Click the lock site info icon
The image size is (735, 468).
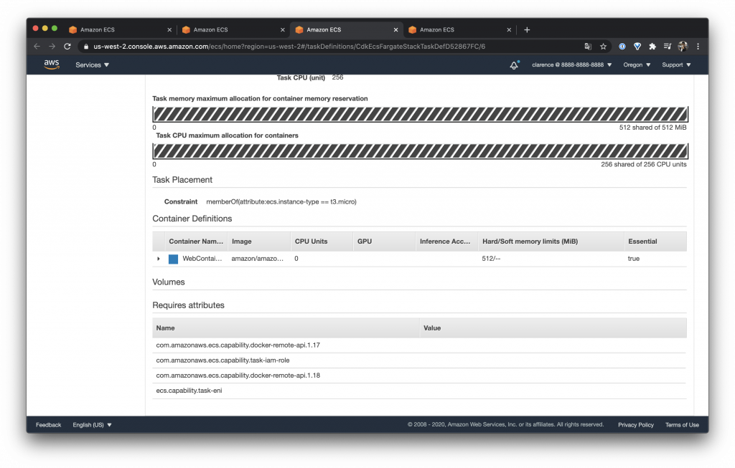(86, 47)
